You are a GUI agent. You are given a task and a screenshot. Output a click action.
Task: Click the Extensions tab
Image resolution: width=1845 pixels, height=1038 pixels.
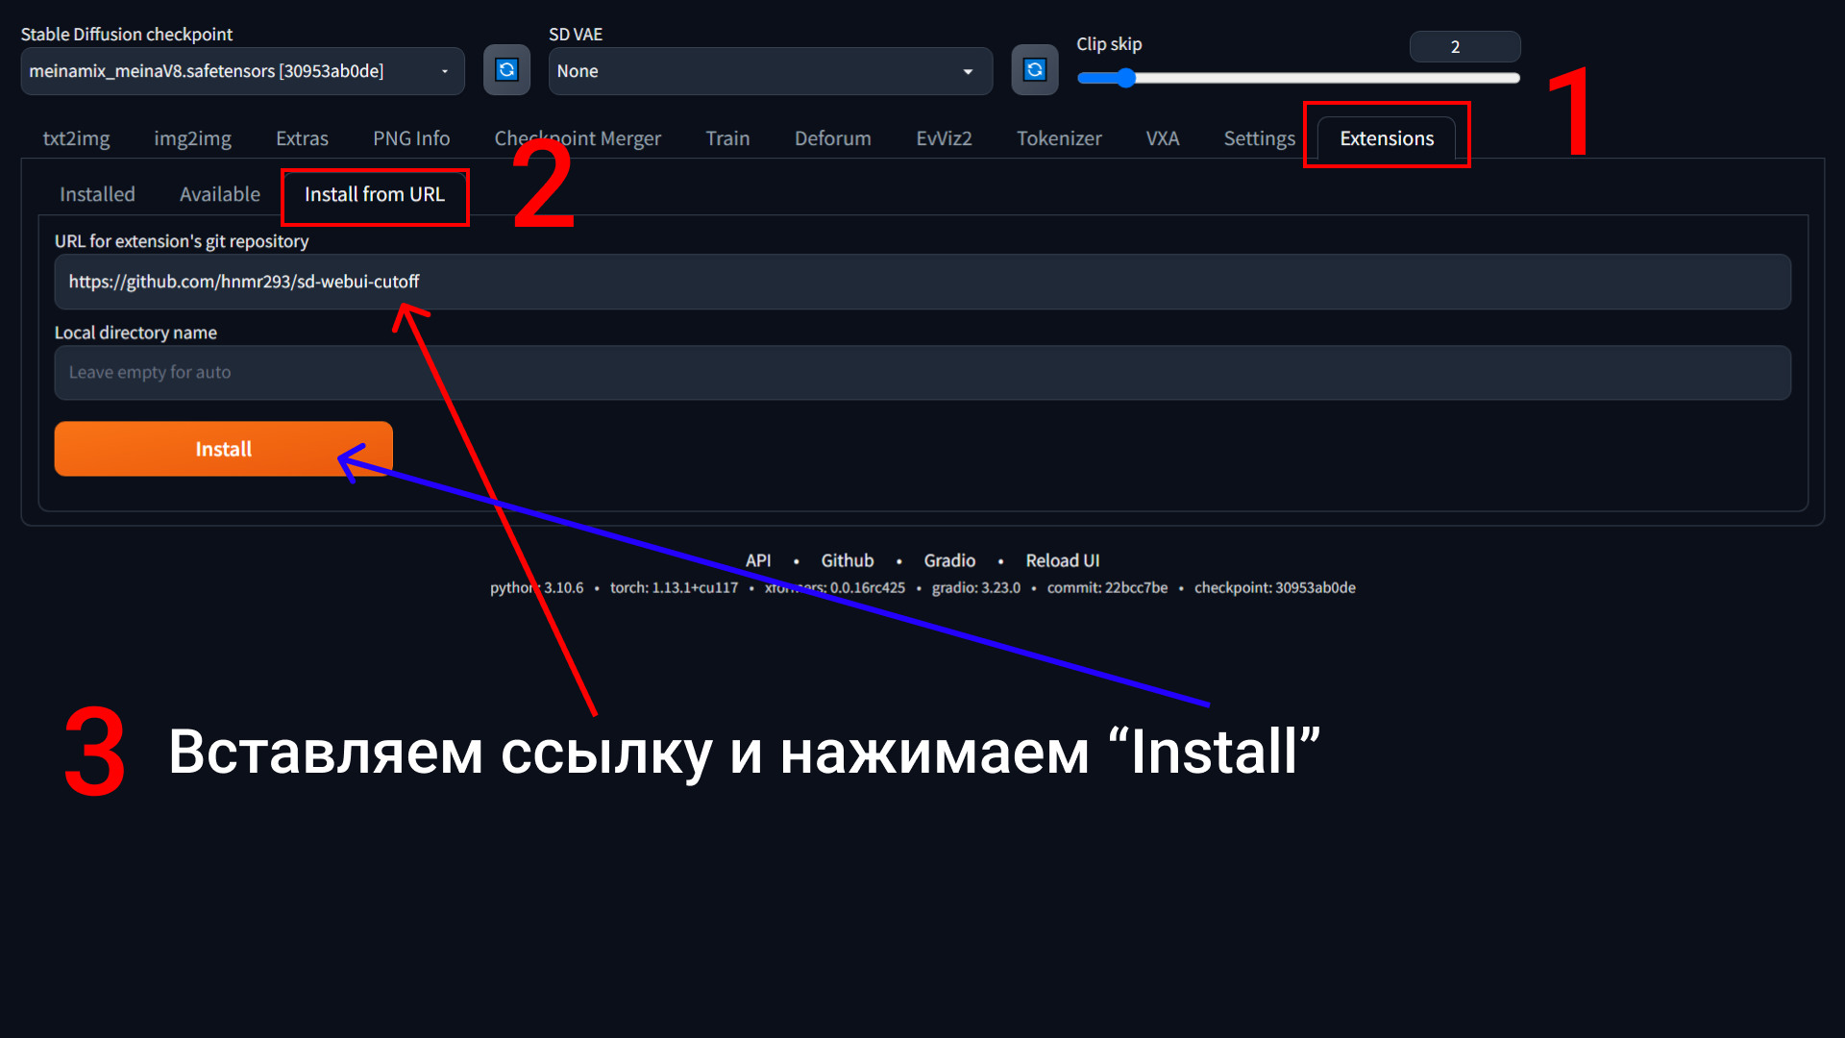click(x=1387, y=138)
